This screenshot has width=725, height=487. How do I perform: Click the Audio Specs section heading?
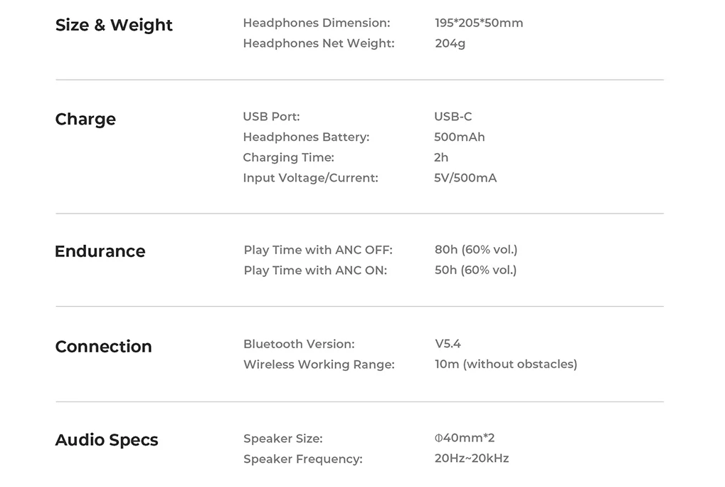click(107, 440)
